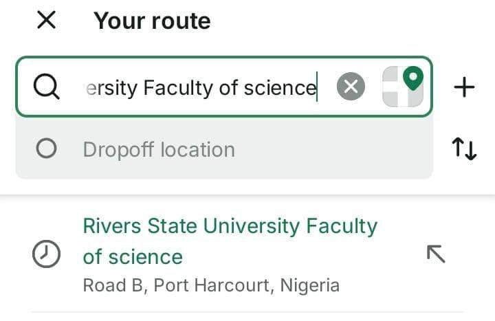Click the dropoff circle marker icon
The width and height of the screenshot is (495, 321).
point(46,149)
